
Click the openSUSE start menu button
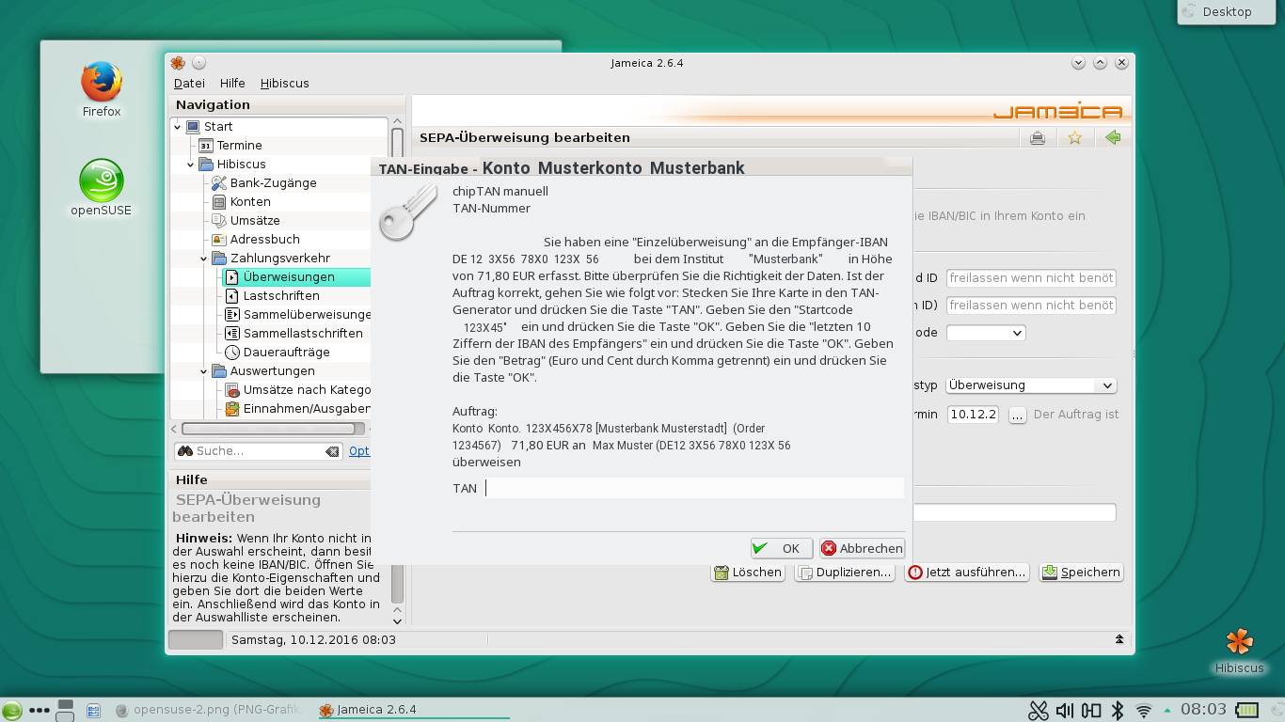(12, 711)
